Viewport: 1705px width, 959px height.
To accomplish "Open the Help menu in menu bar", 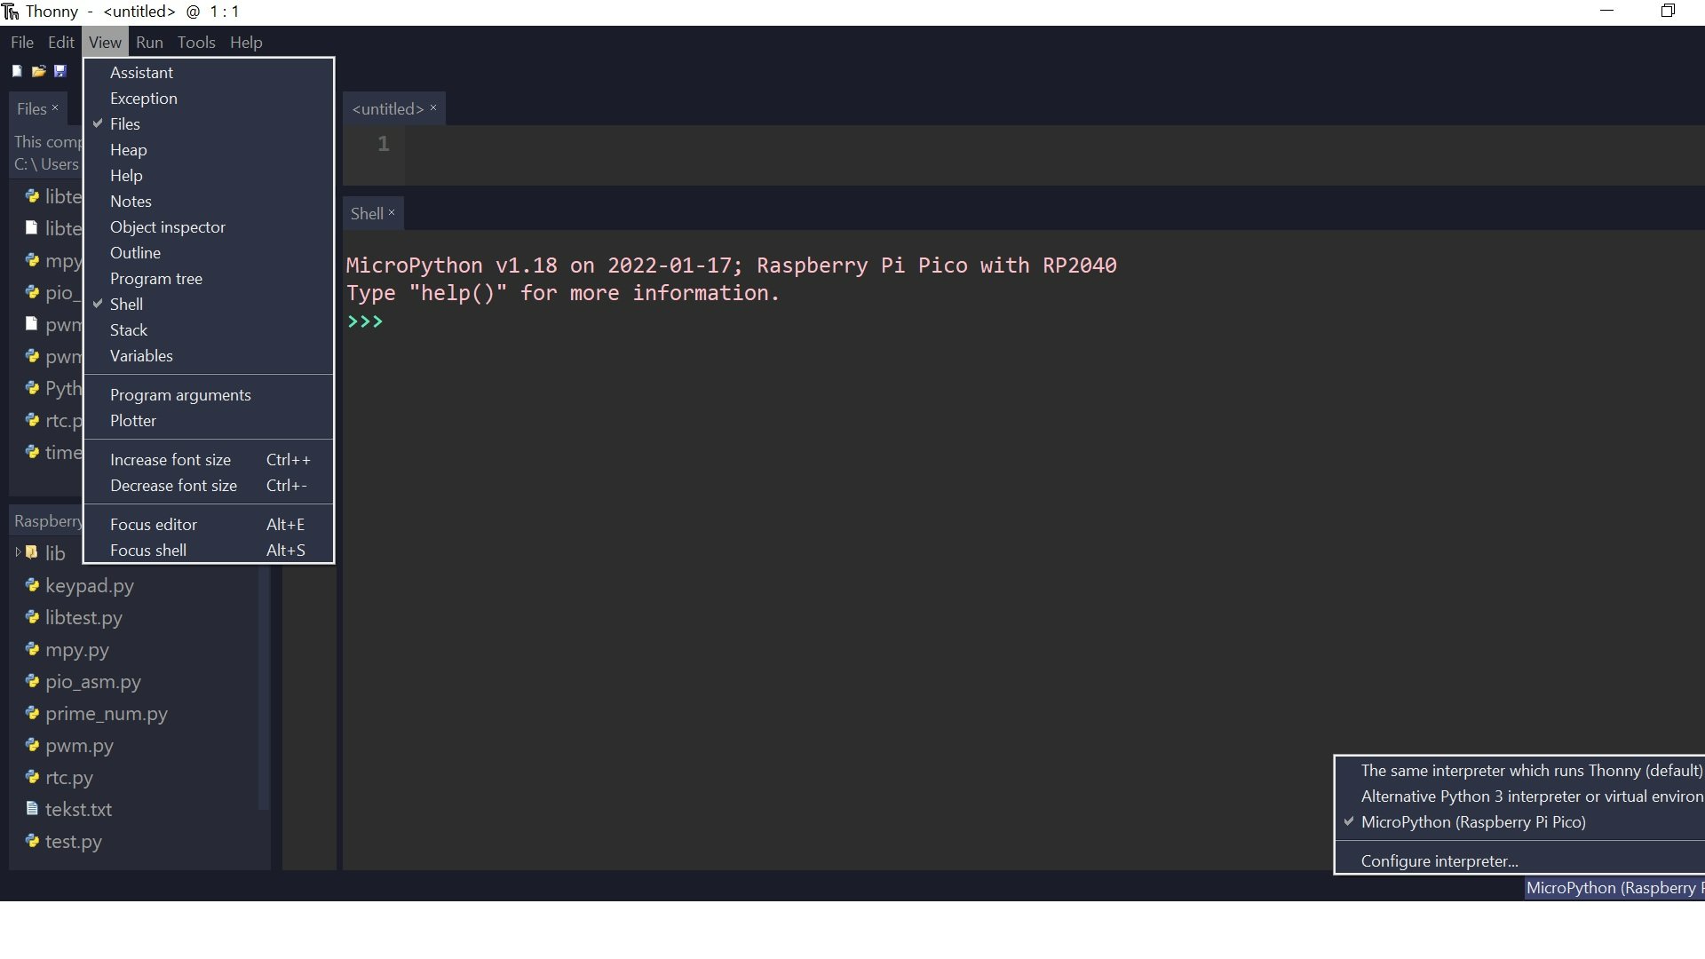I will point(246,43).
